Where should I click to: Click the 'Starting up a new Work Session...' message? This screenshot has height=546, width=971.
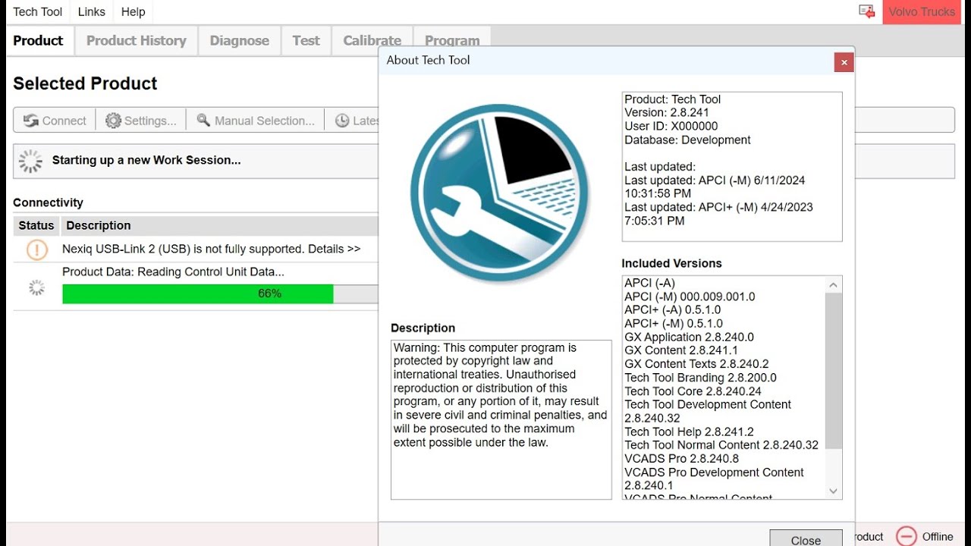click(146, 160)
